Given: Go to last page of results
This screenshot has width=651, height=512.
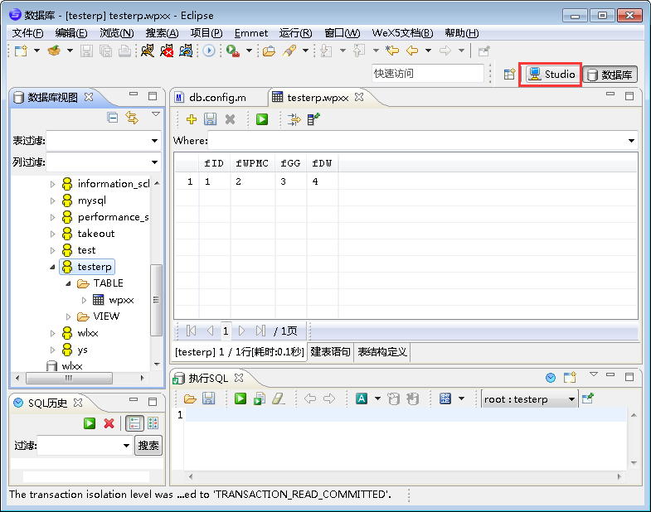Looking at the screenshot, I should pos(260,331).
